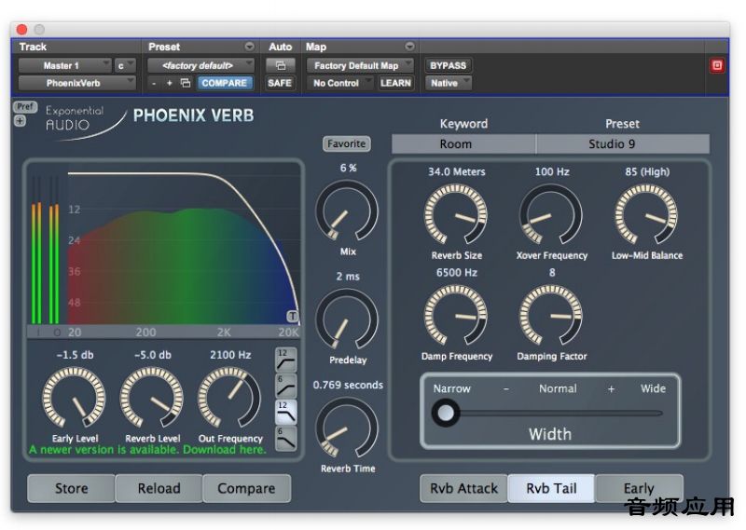Click the Width slider handle
This screenshot has width=746, height=530.
[446, 413]
